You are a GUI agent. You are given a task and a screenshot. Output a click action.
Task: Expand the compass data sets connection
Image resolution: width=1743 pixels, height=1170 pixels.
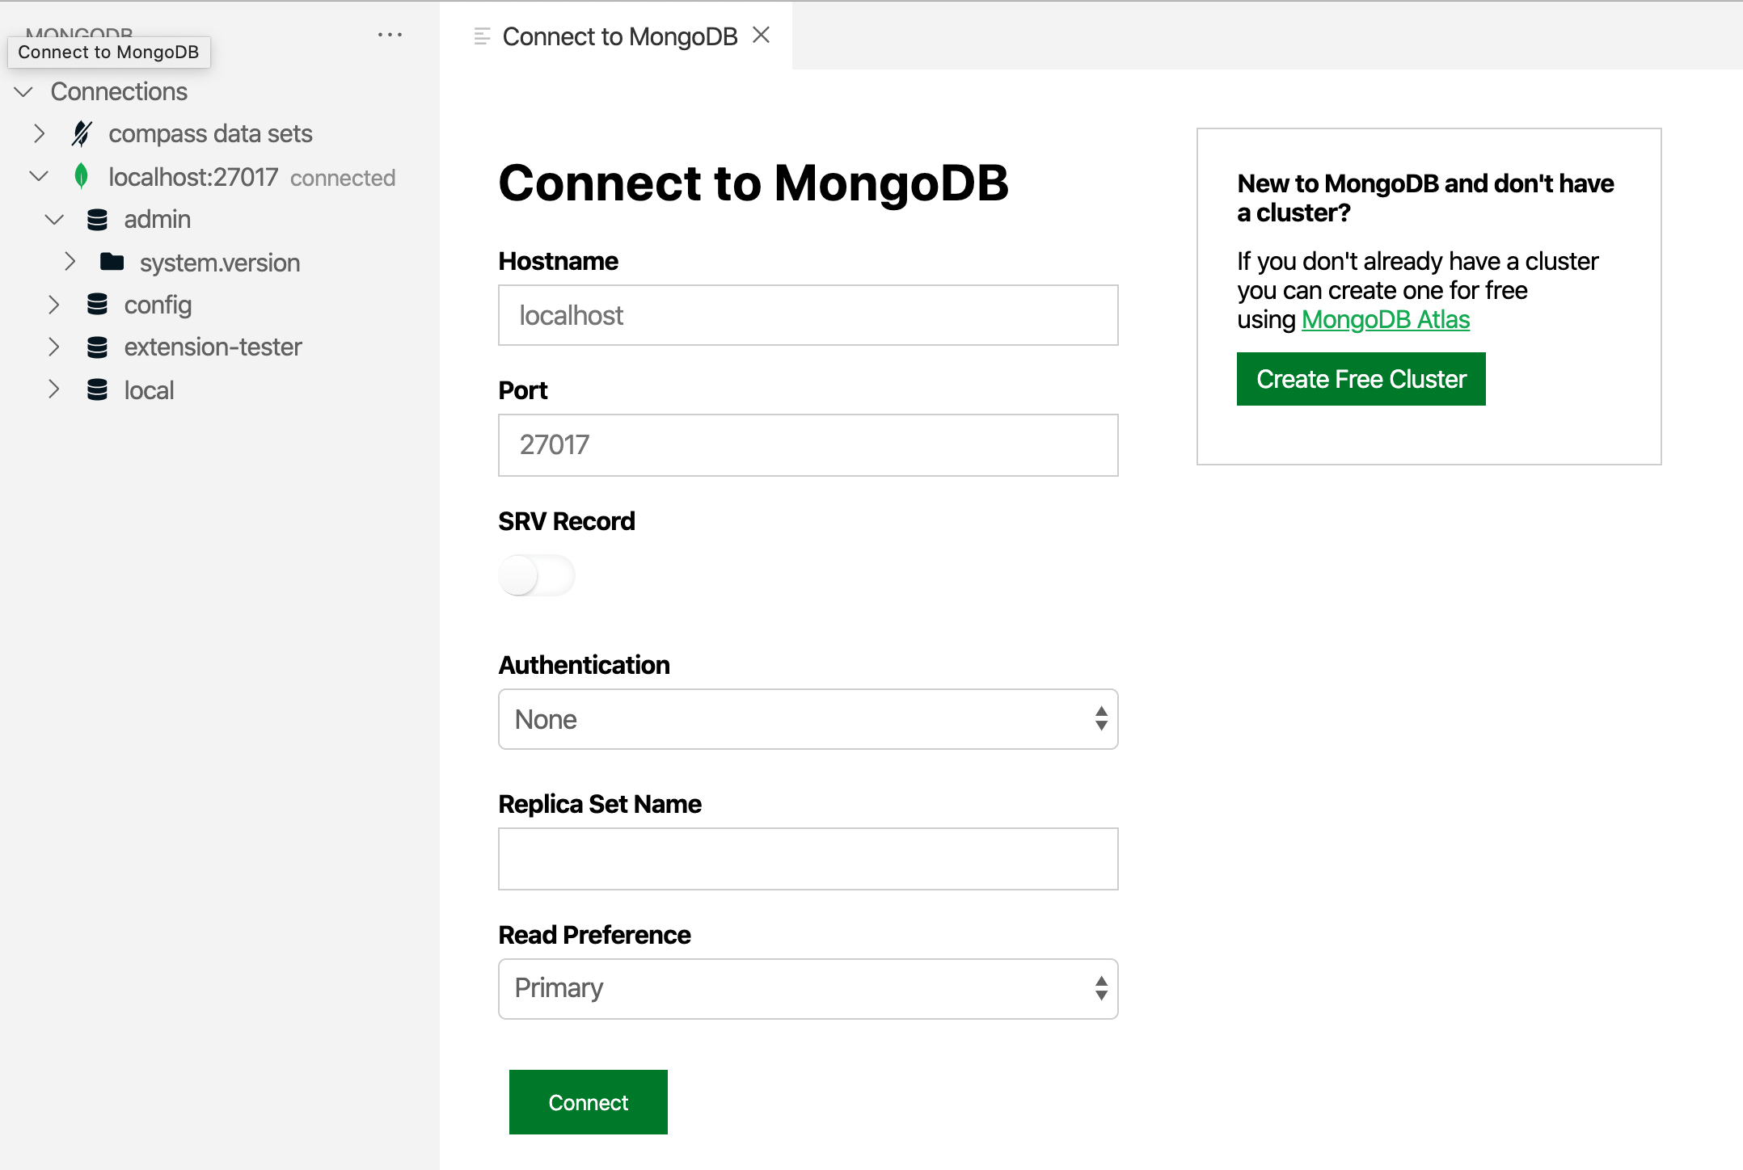coord(39,133)
